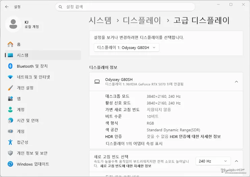
Task: Open HDR 인증에 대한 자세한 정보 link
Action: pos(195,136)
